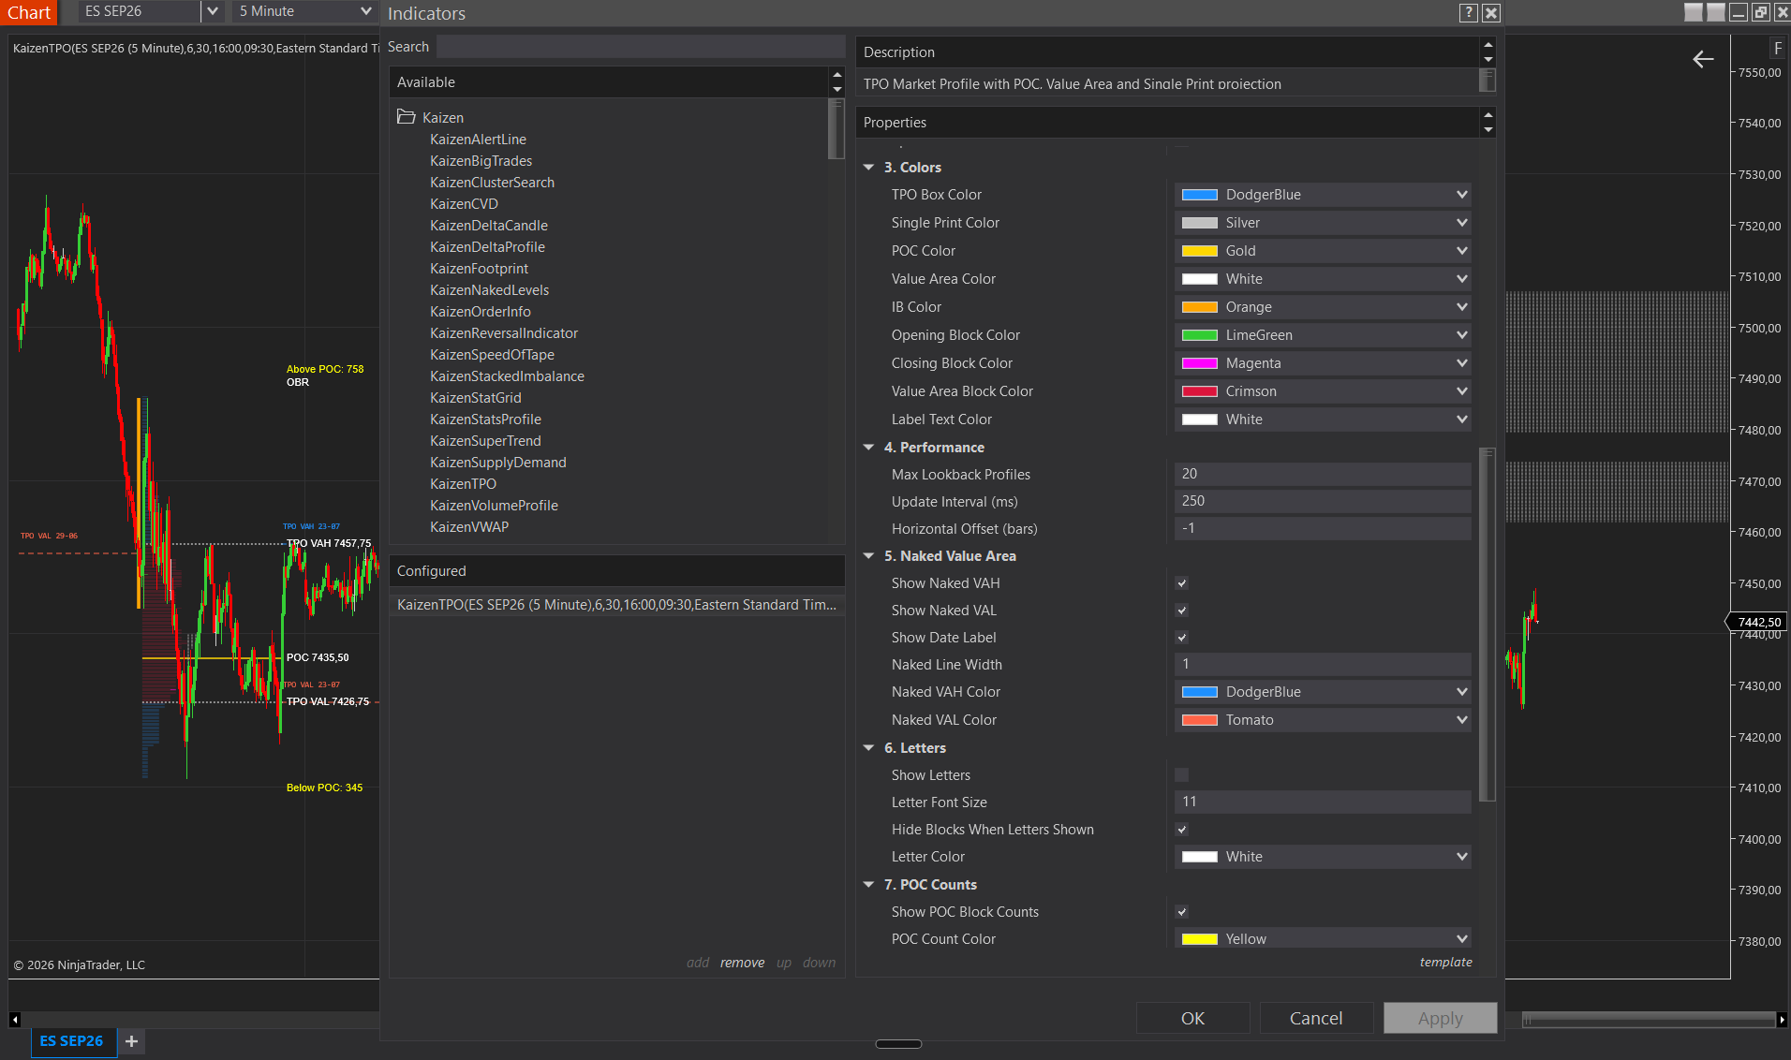1791x1060 pixels.
Task: Click the Available list up arrow icon
Action: 836,75
